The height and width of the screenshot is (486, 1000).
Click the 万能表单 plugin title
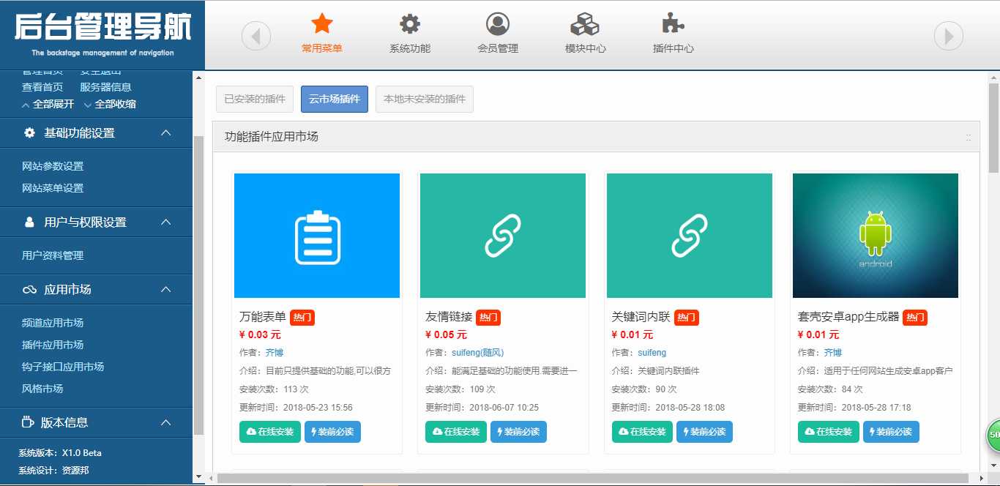click(x=262, y=317)
